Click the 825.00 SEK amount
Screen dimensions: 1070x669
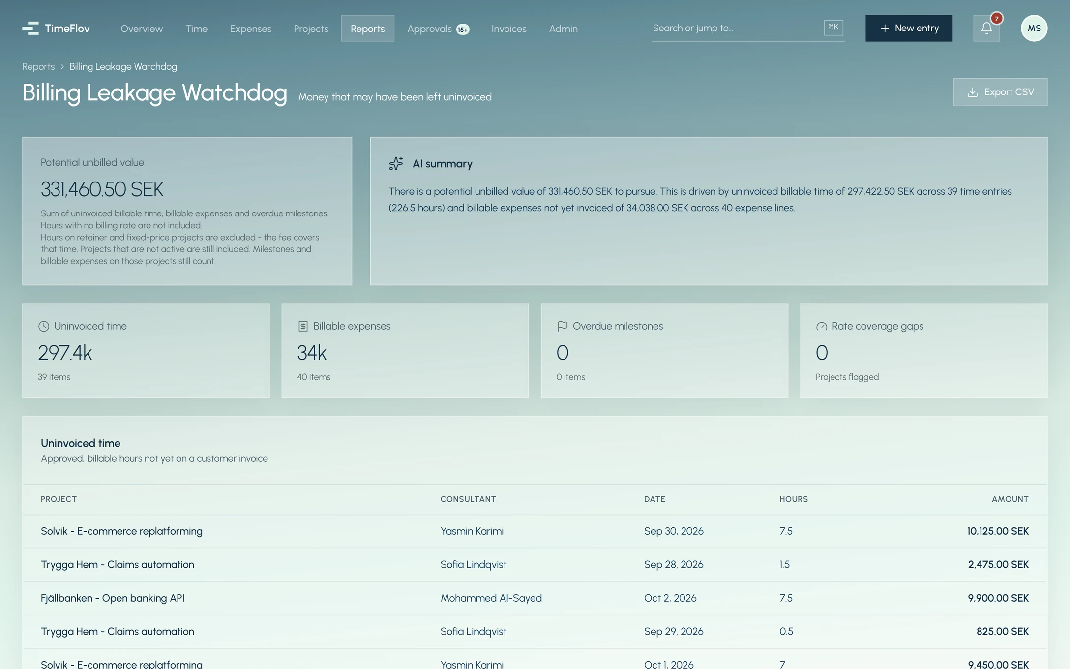(x=1003, y=632)
